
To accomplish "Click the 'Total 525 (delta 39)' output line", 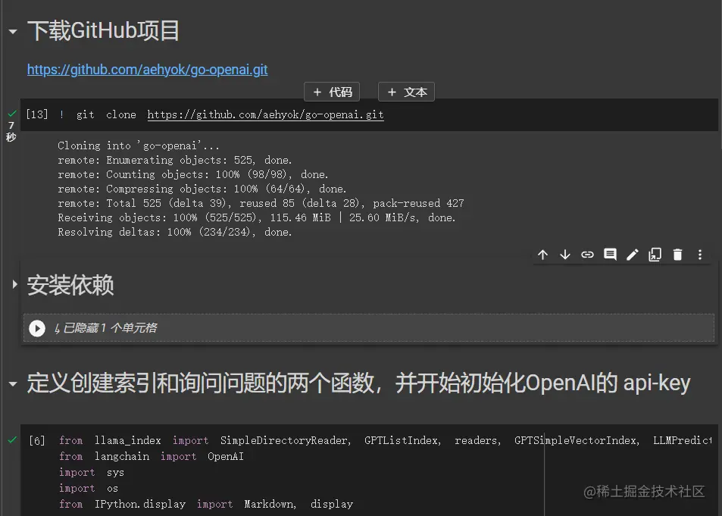I will pos(261,203).
